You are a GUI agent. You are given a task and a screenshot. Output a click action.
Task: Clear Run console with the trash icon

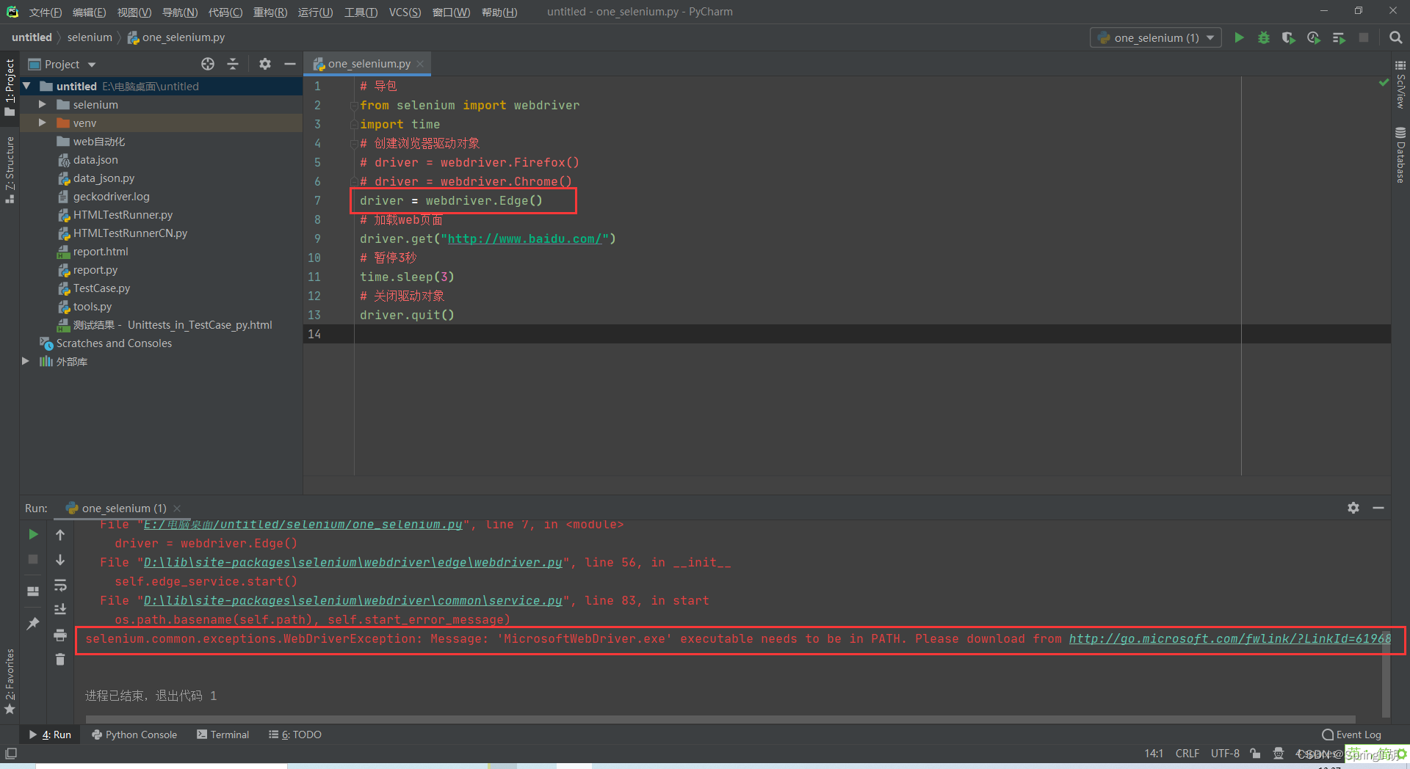click(x=60, y=660)
